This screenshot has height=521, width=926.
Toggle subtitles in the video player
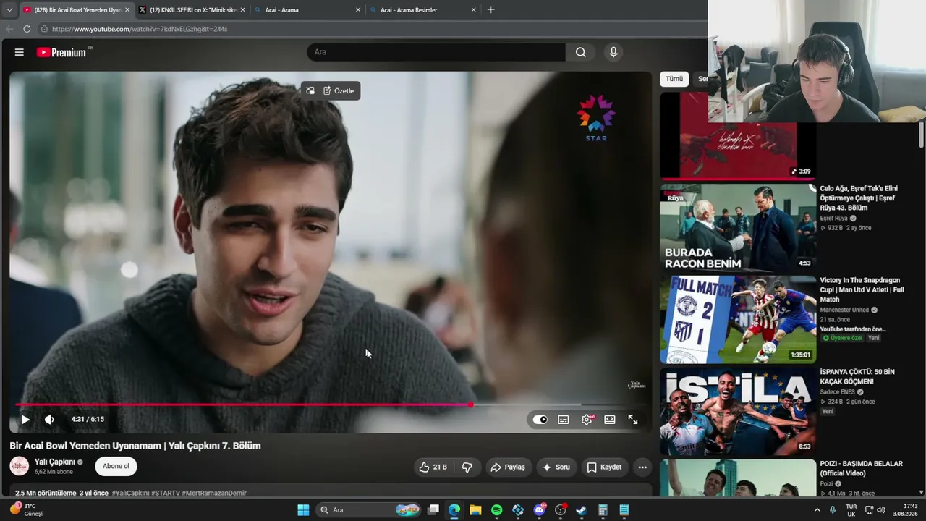tap(564, 420)
